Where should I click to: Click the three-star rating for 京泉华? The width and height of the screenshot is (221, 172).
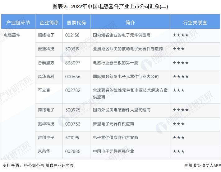coord(179,151)
